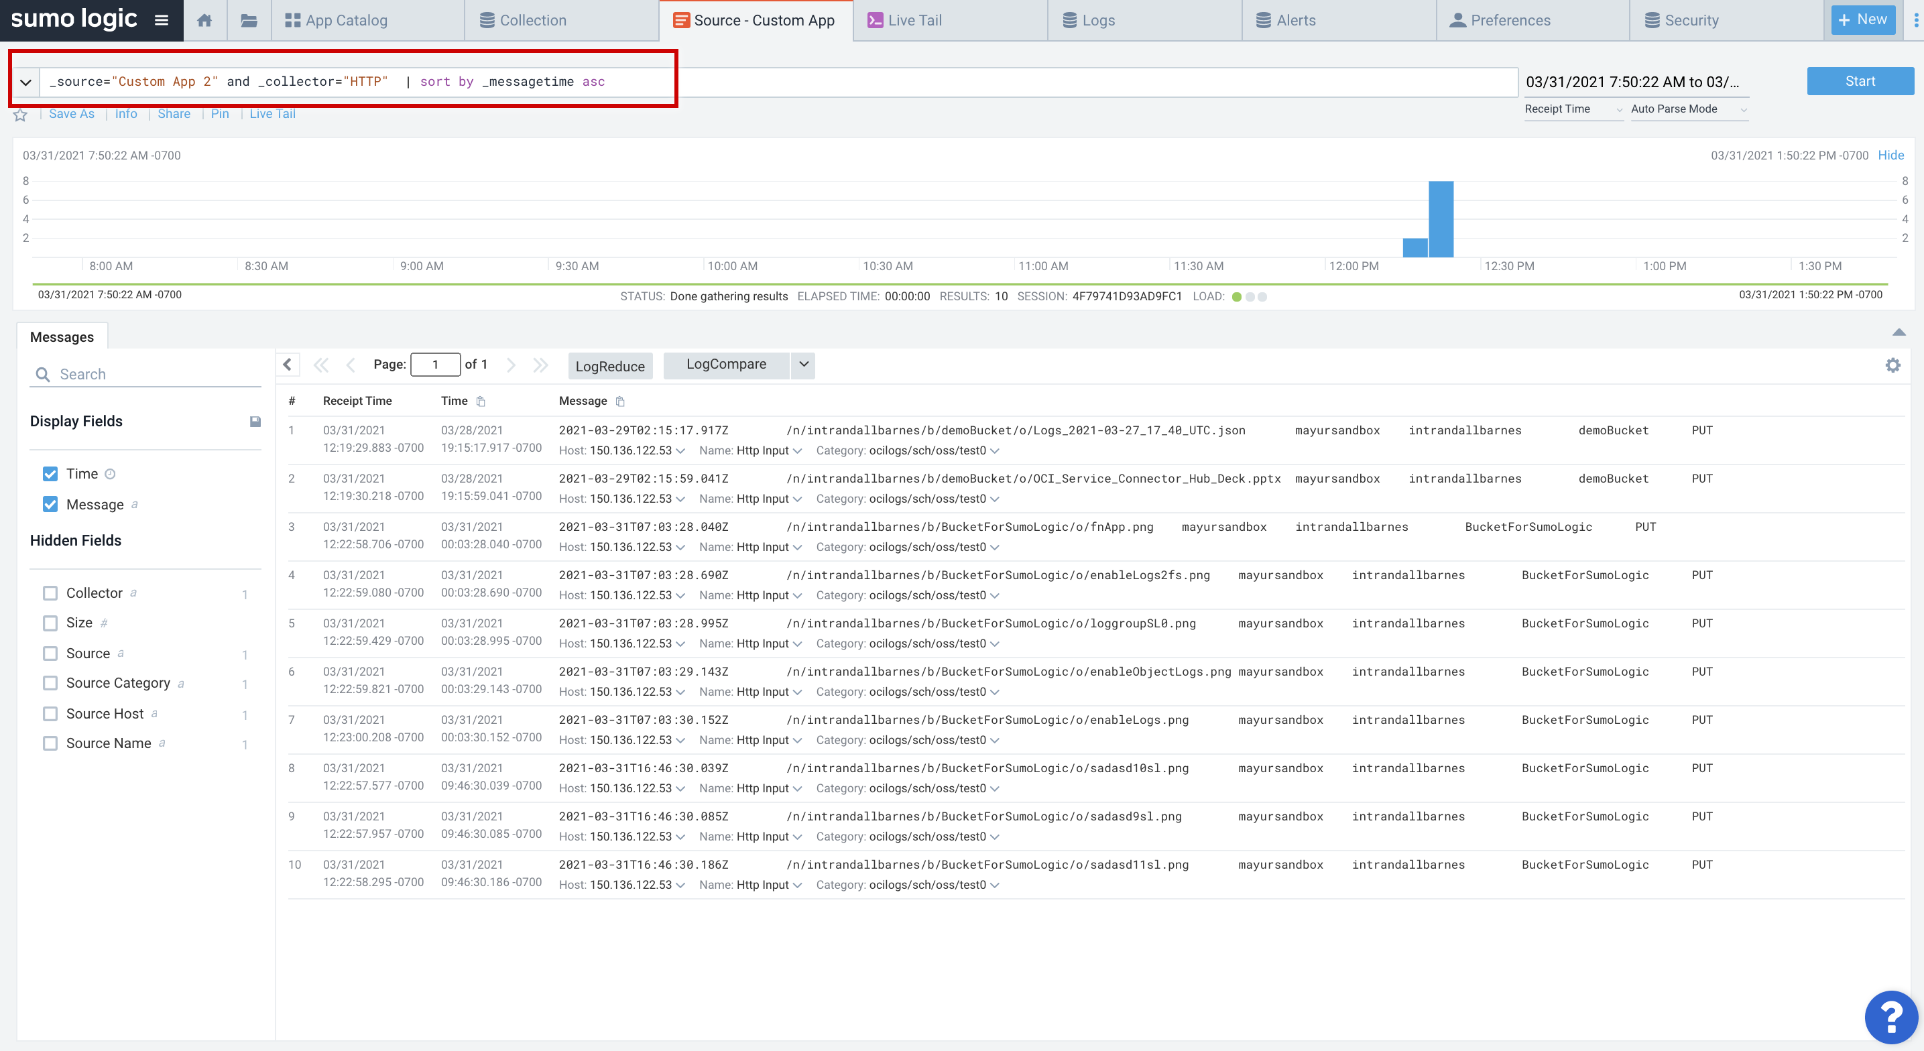
Task: Open the results settings gear icon
Action: click(1892, 365)
